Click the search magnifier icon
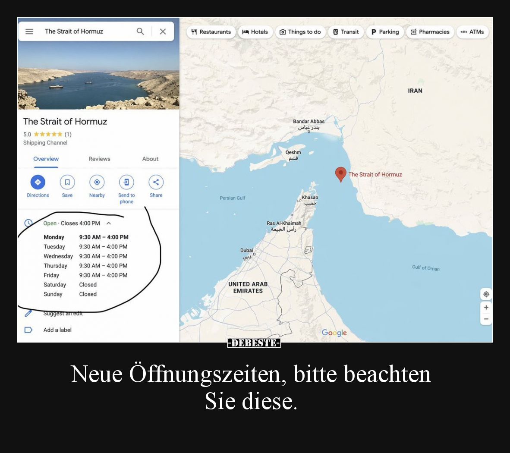 point(140,31)
